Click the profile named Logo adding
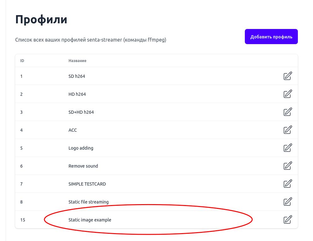313x241 pixels. click(81, 148)
